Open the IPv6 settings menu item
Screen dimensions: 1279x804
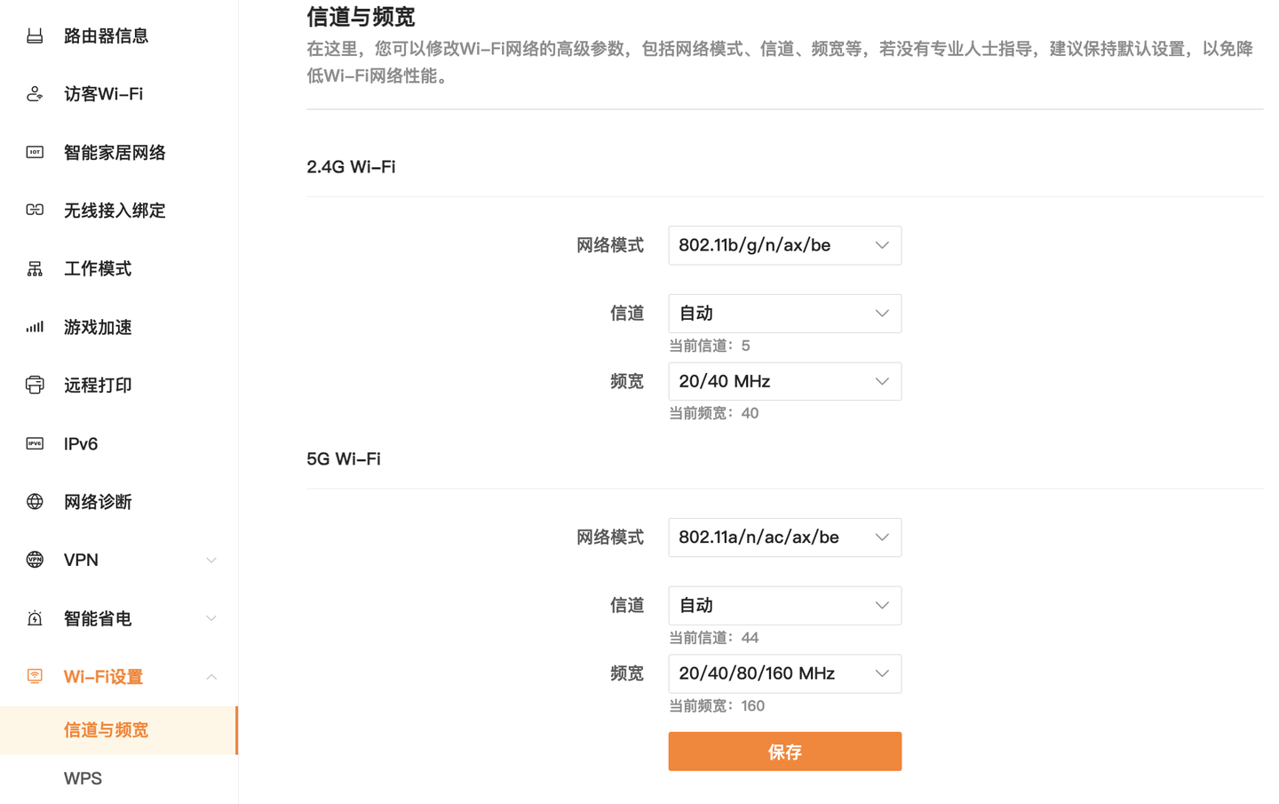[x=81, y=443]
